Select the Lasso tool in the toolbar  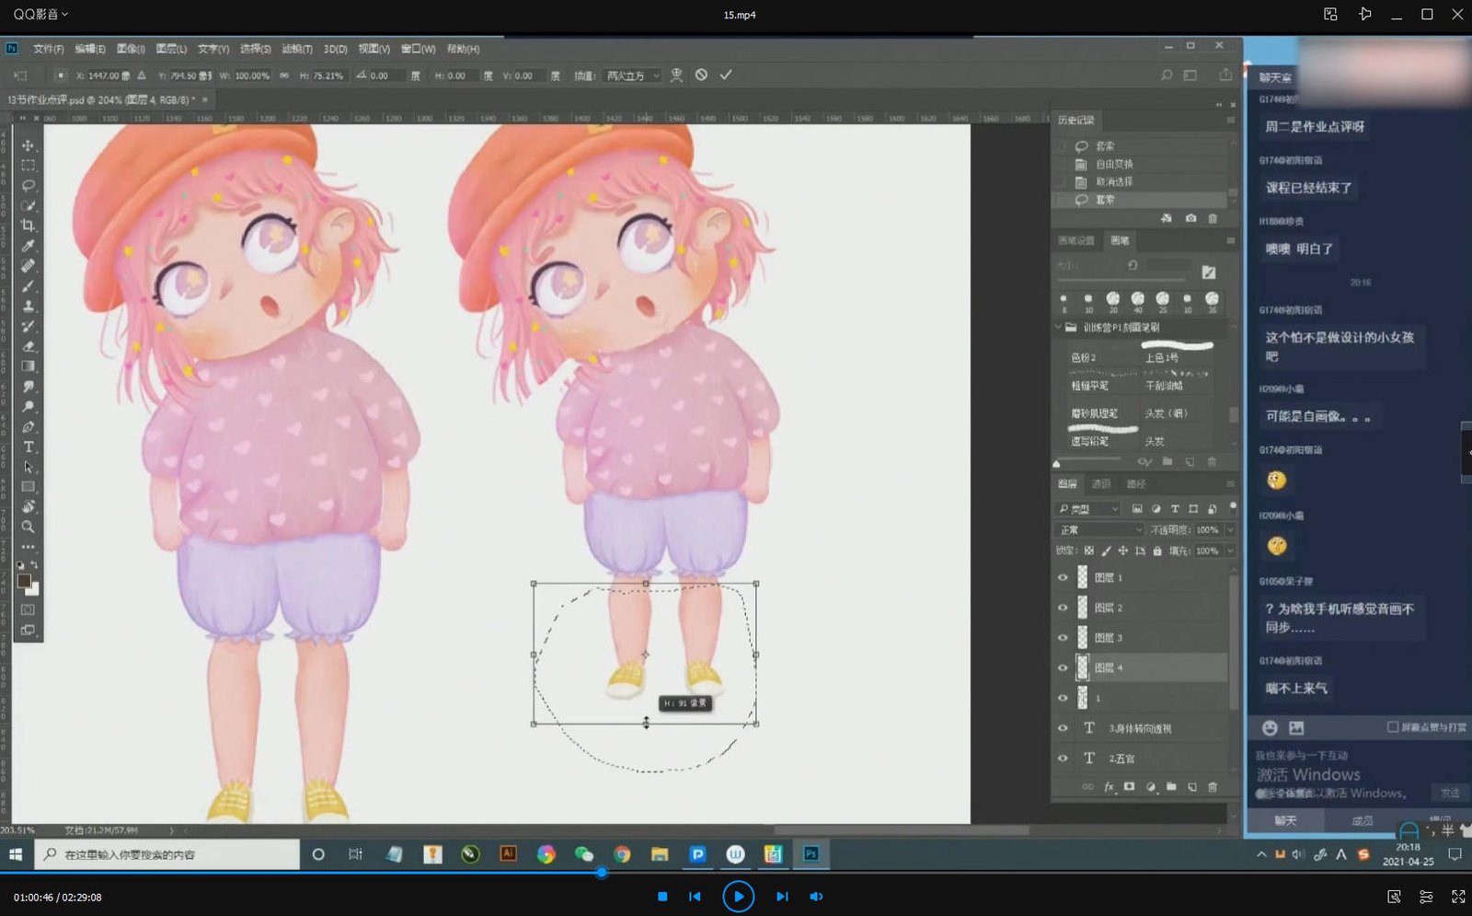(28, 186)
